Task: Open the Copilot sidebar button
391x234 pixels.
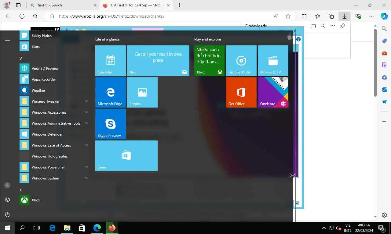Action: tap(384, 16)
